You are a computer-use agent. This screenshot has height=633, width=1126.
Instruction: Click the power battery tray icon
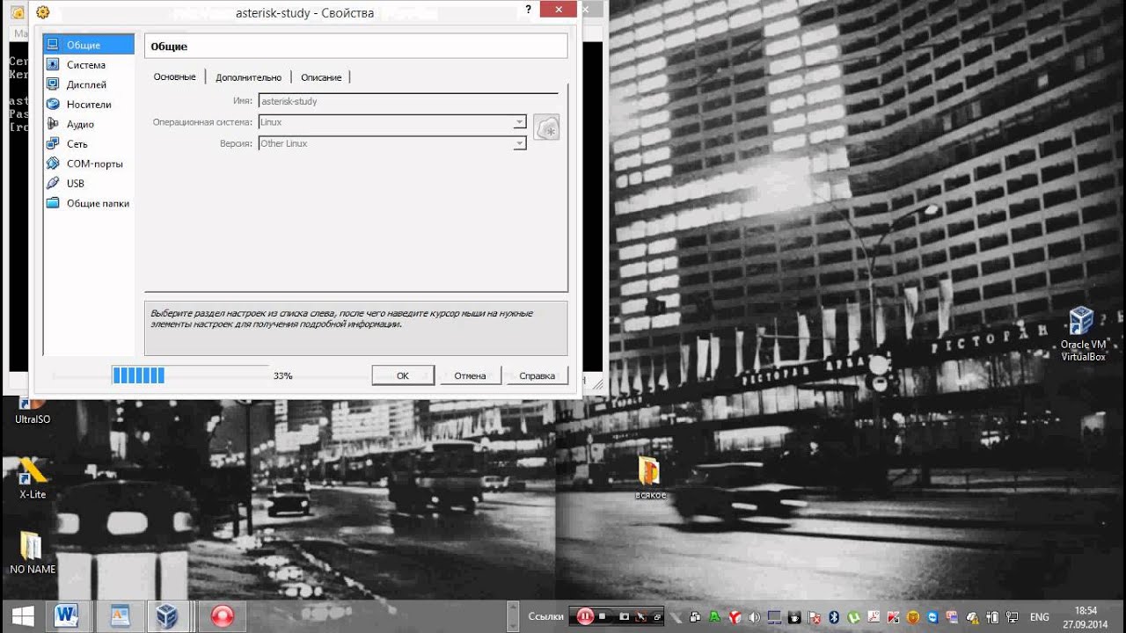coord(991,617)
